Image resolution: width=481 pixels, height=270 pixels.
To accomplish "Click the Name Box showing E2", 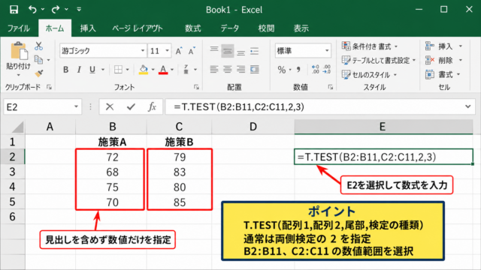I will 43,106.
